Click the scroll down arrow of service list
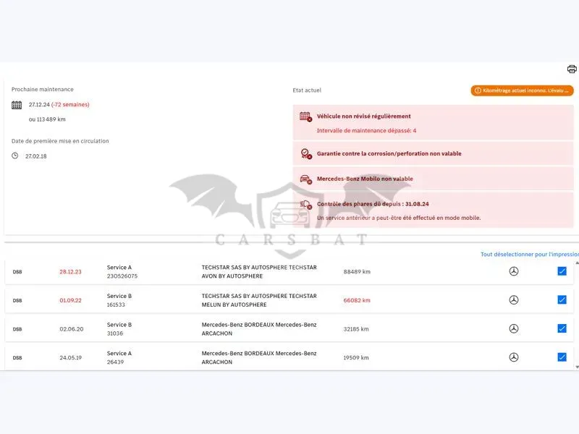The image size is (579, 434). point(577,367)
